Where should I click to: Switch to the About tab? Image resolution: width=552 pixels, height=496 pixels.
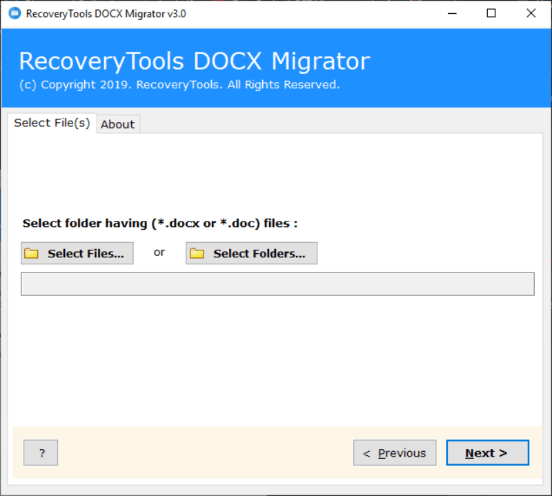coord(117,124)
